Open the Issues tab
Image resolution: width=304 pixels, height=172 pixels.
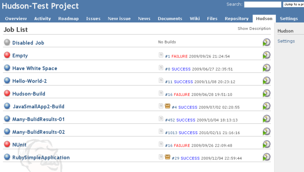click(x=93, y=19)
